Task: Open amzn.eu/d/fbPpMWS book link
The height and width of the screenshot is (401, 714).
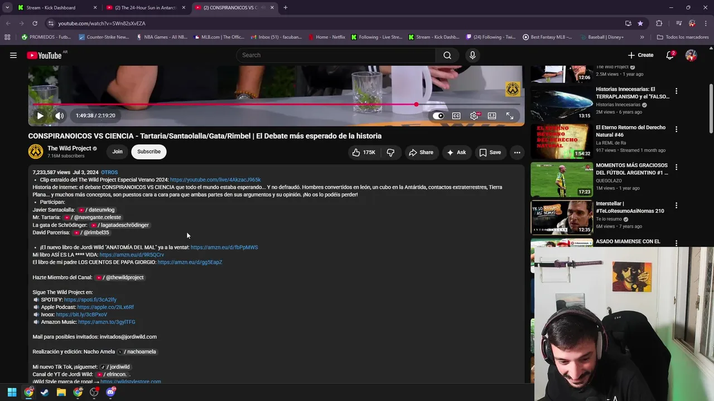Action: click(x=224, y=247)
